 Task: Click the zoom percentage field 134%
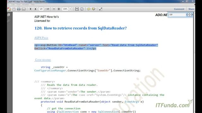point(65,9)
